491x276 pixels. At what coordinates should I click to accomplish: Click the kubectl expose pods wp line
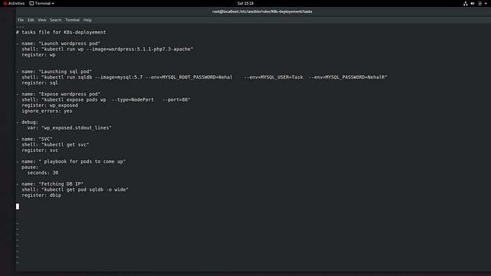click(x=106, y=99)
